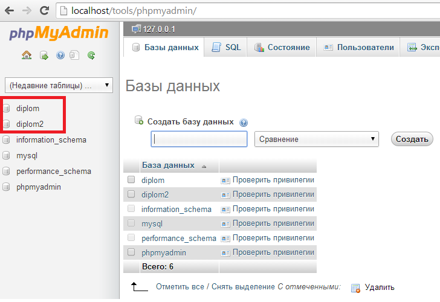Click the database icon beside diplom2 in sidebar
This screenshot has width=440, height=302.
(6, 124)
